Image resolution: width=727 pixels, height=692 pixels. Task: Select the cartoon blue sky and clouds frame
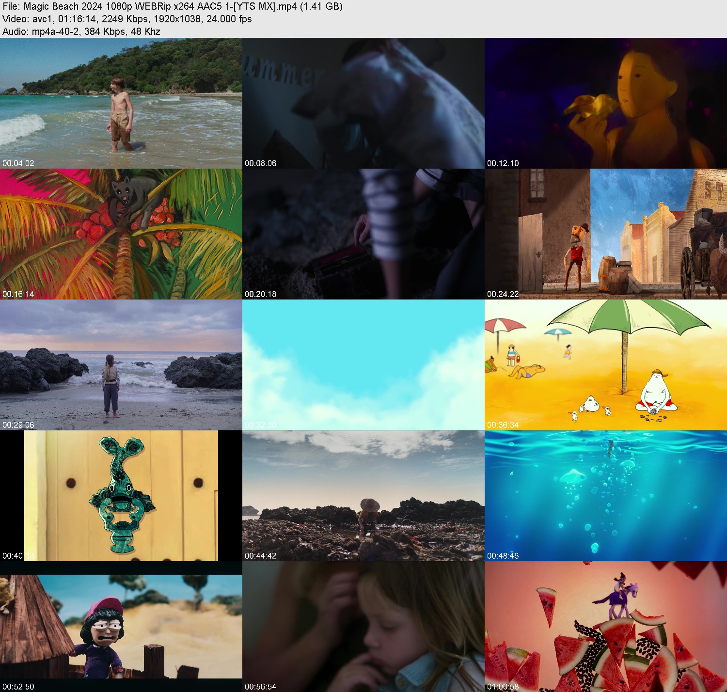pyautogui.click(x=363, y=365)
